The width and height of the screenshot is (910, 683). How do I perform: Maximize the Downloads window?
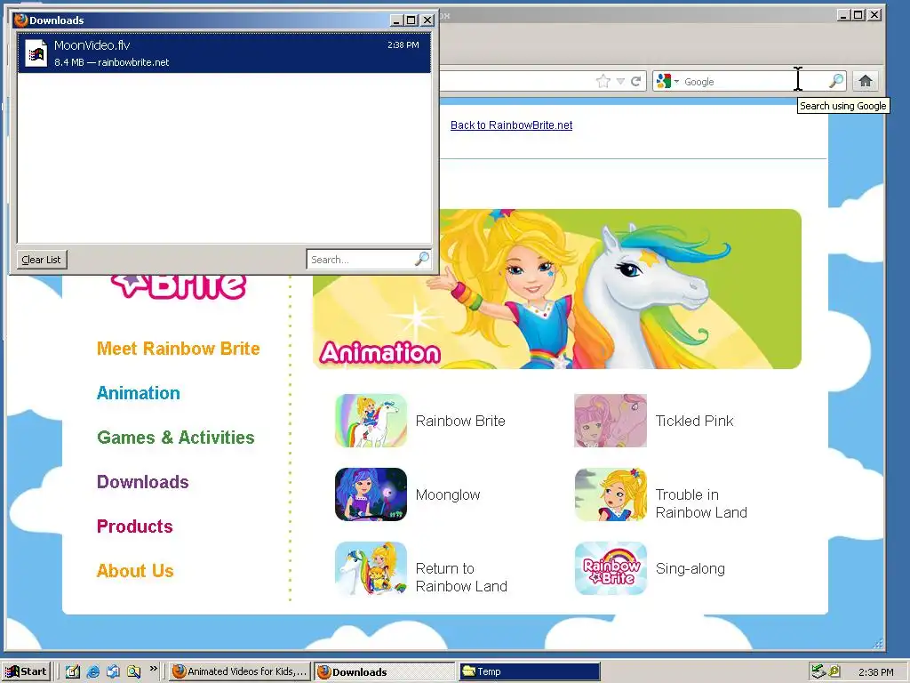[x=411, y=20]
